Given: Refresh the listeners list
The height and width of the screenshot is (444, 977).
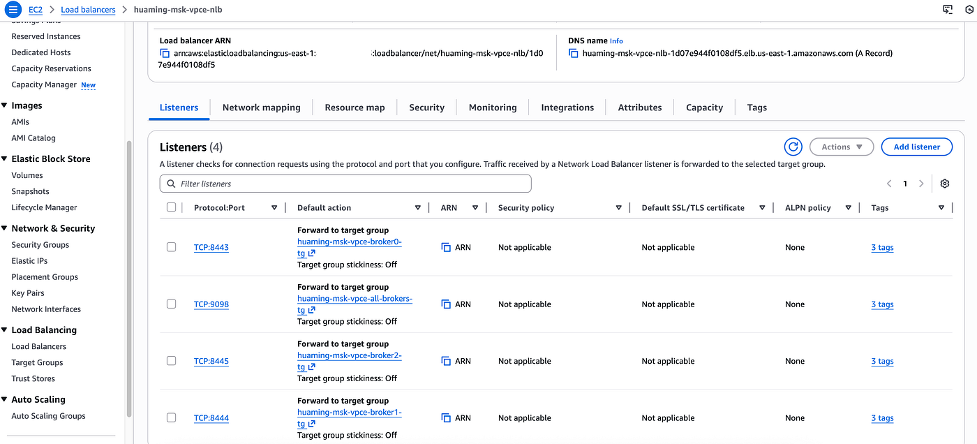Looking at the screenshot, I should [793, 147].
